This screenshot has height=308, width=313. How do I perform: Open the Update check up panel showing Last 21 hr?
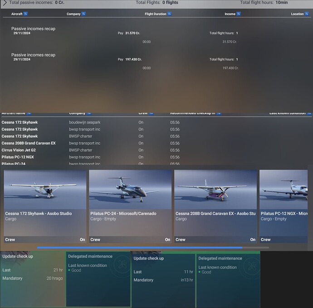click(x=33, y=279)
